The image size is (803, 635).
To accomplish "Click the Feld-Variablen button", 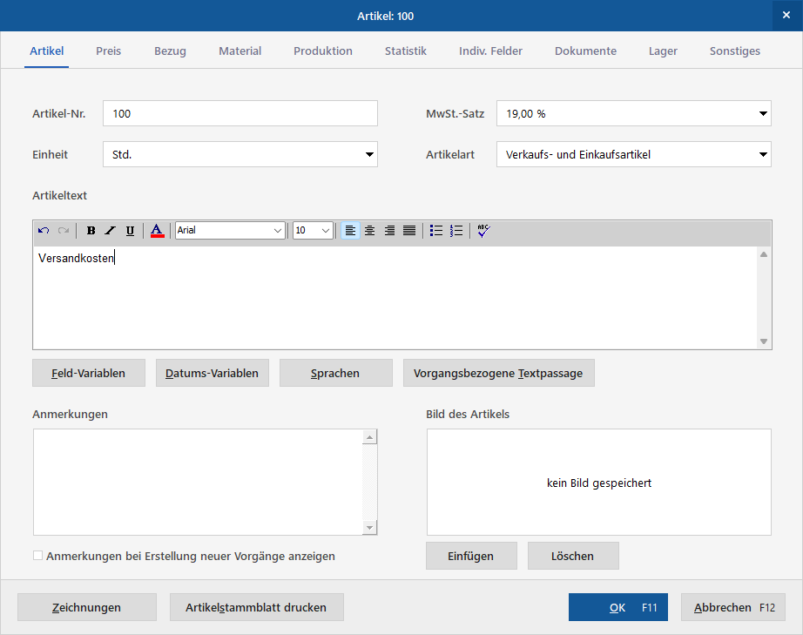I will tap(89, 373).
